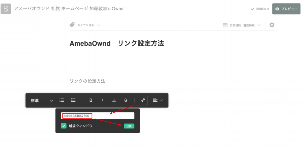Confirm link with the OK button

[x=129, y=126]
